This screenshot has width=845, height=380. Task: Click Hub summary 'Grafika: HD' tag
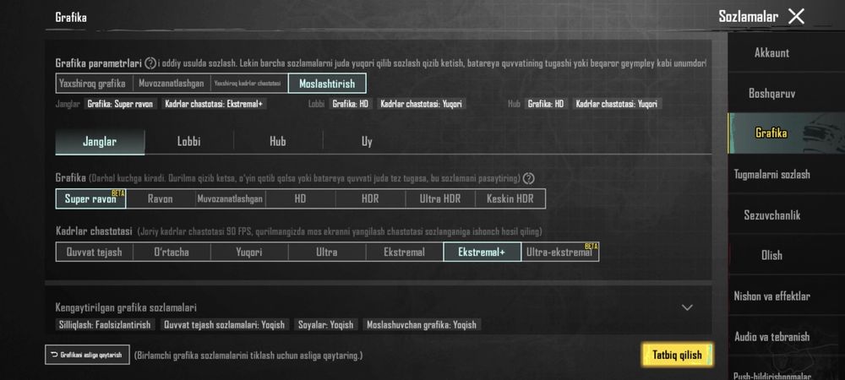tap(546, 104)
